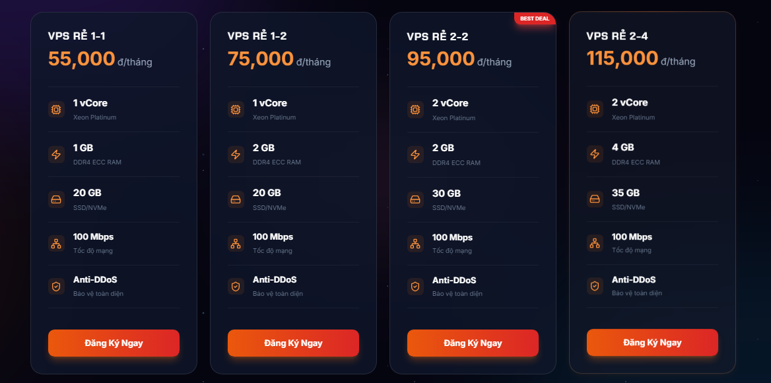
Task: Click Anti-DDoS shield icon in VPS RẺ 2-2 card
Action: (415, 287)
